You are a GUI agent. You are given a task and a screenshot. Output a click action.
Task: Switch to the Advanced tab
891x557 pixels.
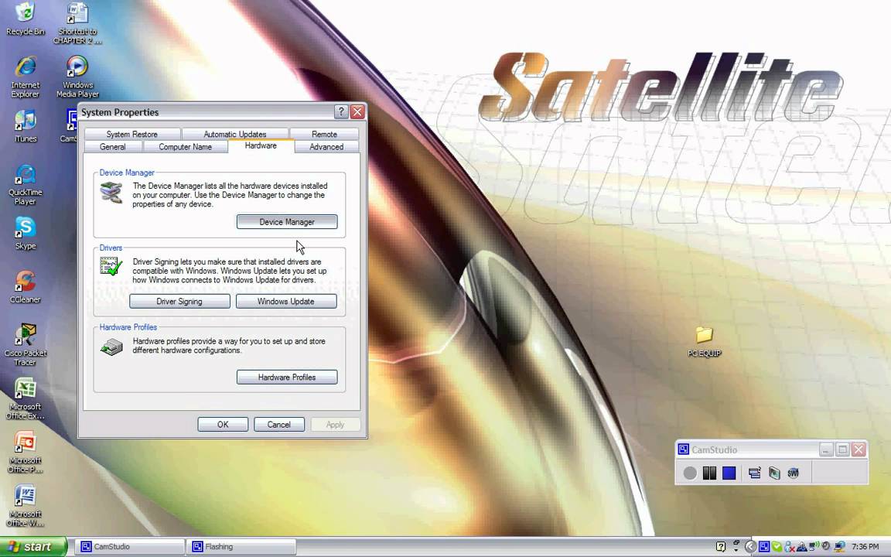click(x=326, y=147)
